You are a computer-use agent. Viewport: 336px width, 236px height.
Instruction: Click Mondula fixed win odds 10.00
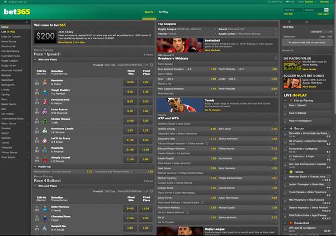point(130,82)
